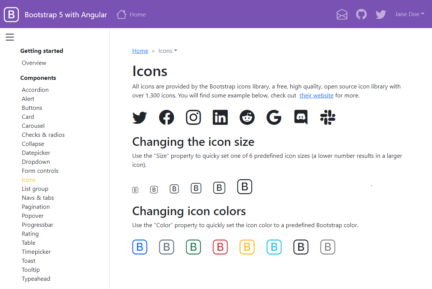Go to Home in the navbar
The image size is (432, 289).
[x=137, y=15]
